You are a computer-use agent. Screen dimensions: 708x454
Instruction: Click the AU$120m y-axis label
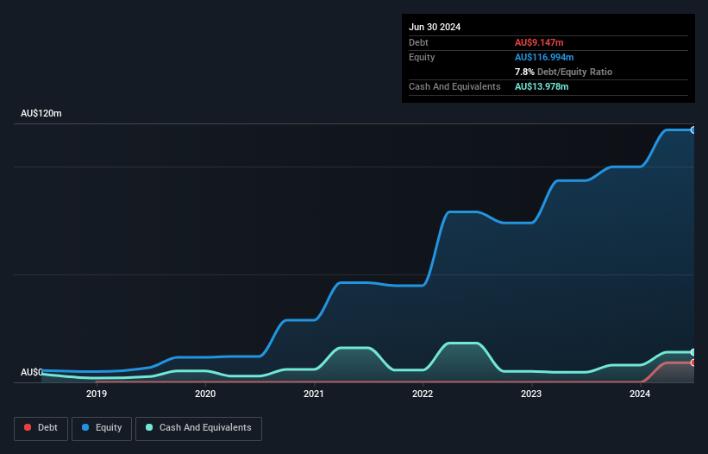pos(41,113)
